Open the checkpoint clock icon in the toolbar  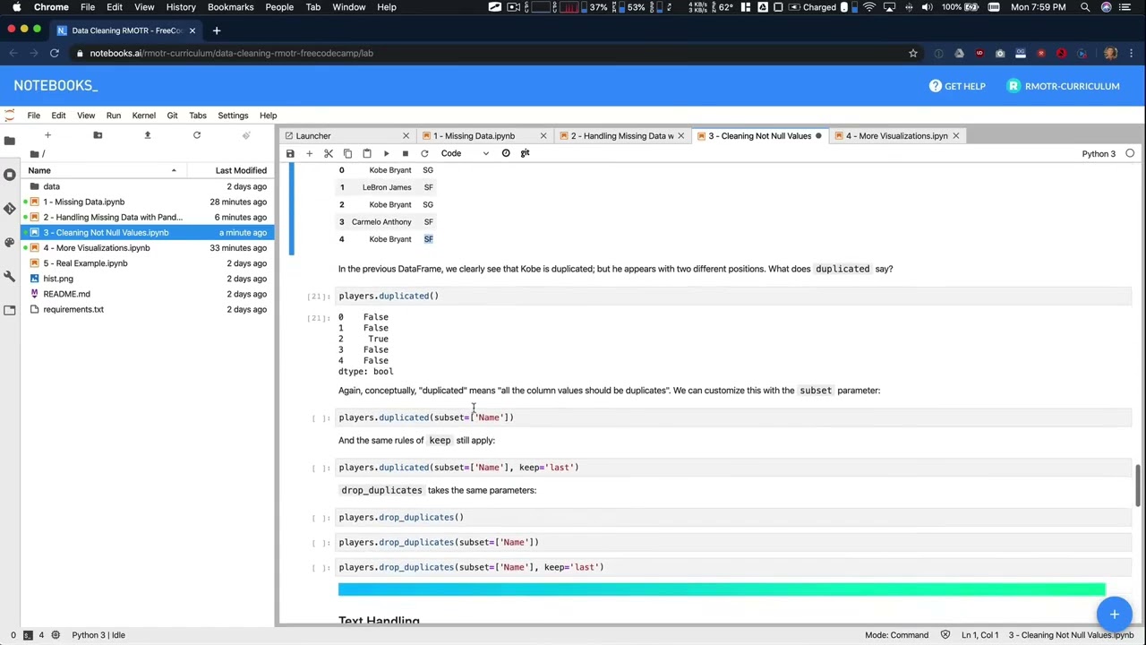(x=506, y=153)
